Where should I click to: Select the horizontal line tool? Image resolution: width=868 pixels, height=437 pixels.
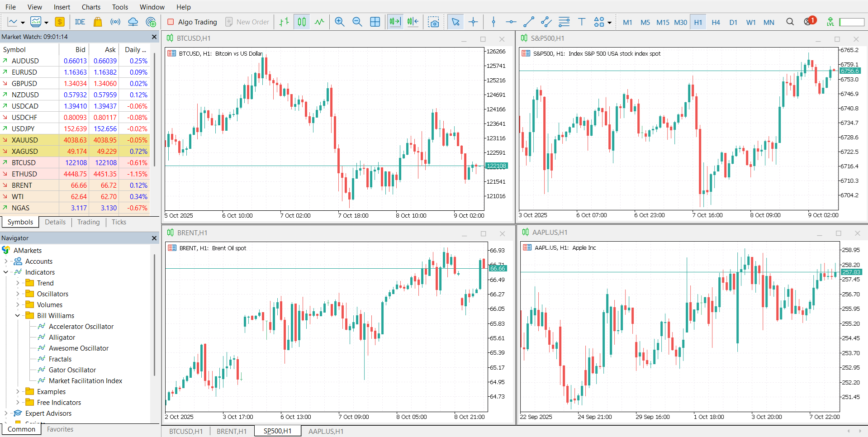click(x=511, y=22)
